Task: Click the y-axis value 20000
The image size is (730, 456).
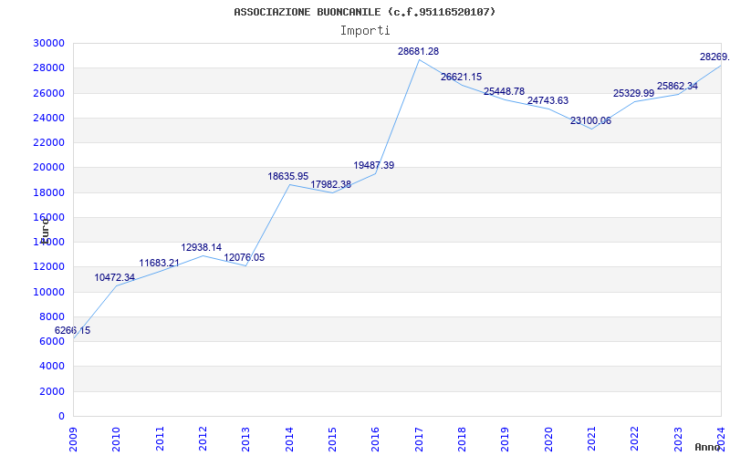Action: [x=49, y=168]
